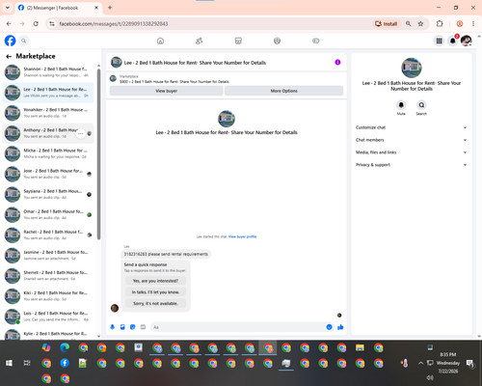
Task: Expand Chat members section
Action: tap(412, 140)
